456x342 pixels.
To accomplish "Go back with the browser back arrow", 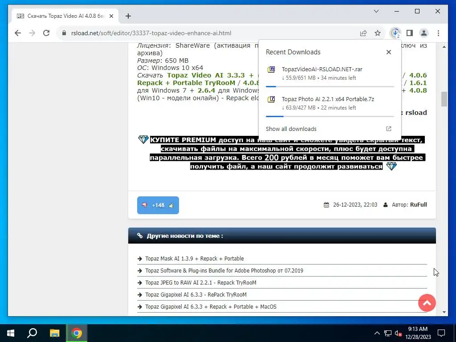I will pyautogui.click(x=18, y=33).
